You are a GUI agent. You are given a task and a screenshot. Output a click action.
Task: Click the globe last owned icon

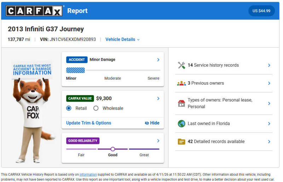181,123
